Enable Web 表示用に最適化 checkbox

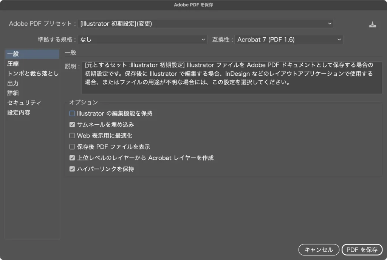(x=72, y=136)
